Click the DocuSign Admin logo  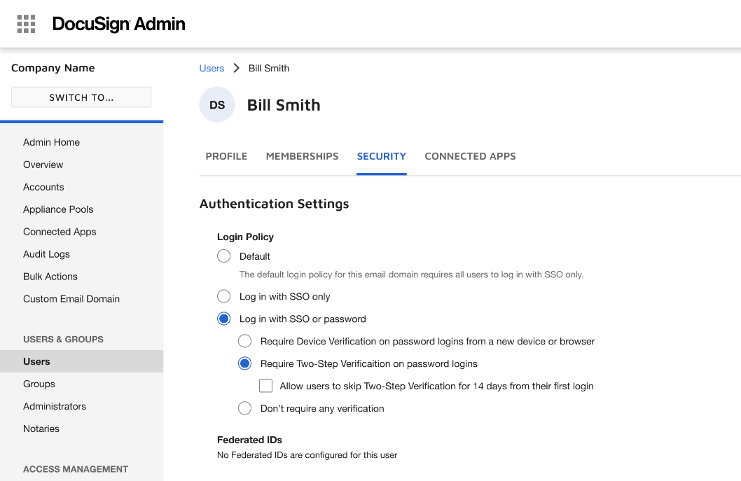tap(118, 24)
